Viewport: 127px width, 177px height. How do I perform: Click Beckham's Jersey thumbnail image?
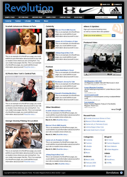point(50,85)
